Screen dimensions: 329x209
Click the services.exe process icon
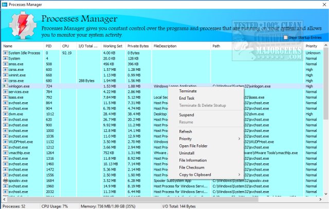tap(6, 91)
